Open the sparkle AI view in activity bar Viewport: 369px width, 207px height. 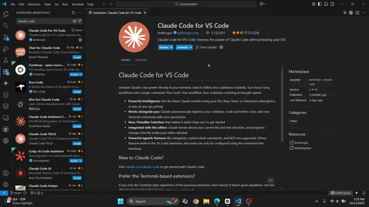pos(6,83)
